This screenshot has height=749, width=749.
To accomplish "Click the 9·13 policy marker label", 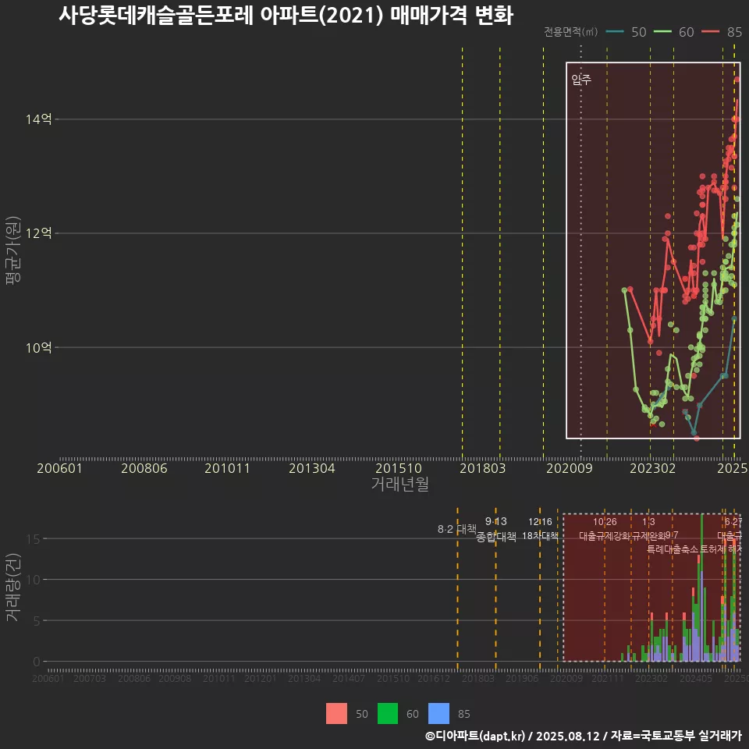I will pos(496,522).
